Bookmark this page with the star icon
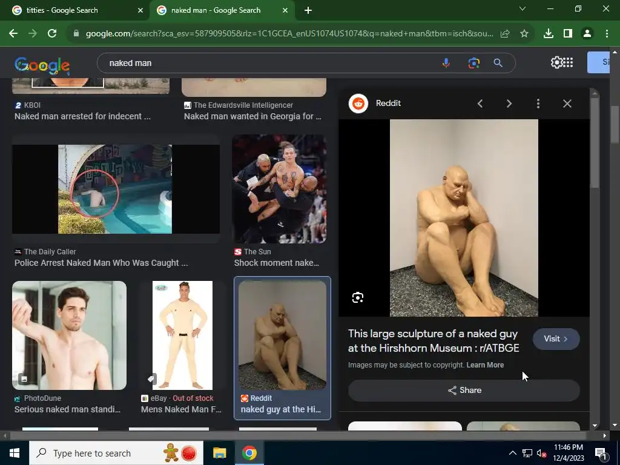 click(x=524, y=34)
